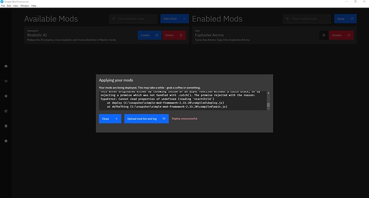
Task: Open the settings gear sidebar icon
Action: 6,96
